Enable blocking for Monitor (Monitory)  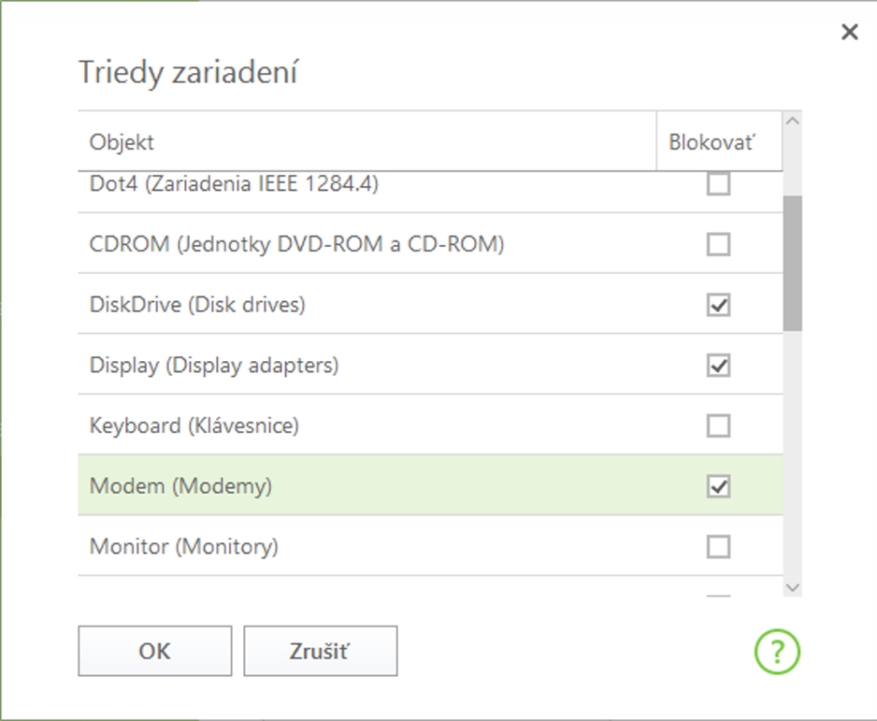718,546
